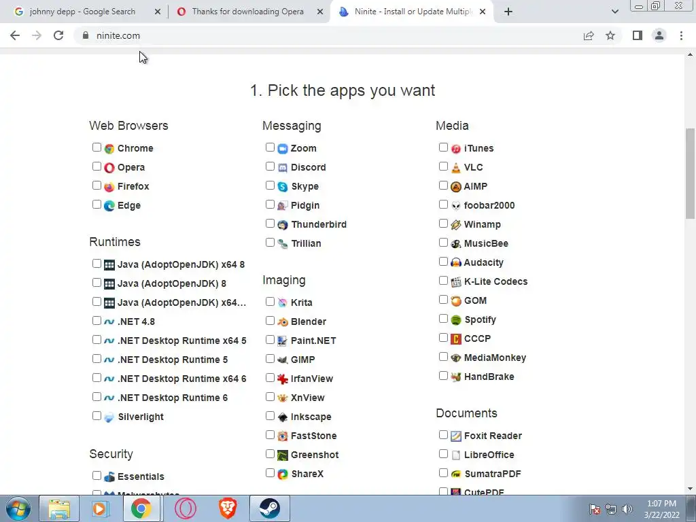Click the Edge icon in Web Browsers

click(109, 206)
